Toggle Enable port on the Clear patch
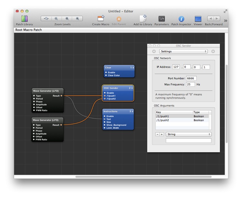 coord(106,73)
